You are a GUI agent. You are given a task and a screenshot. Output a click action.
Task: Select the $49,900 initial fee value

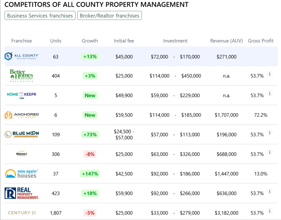coord(124,95)
